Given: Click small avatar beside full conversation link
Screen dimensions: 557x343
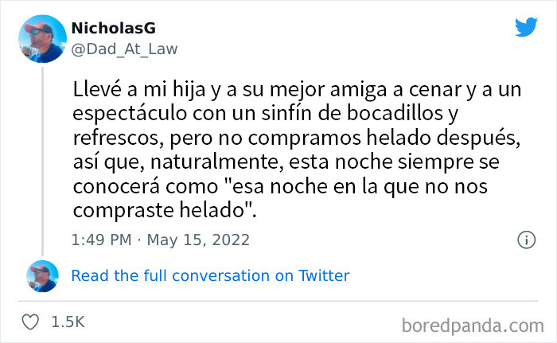Looking at the screenshot, I should [43, 276].
